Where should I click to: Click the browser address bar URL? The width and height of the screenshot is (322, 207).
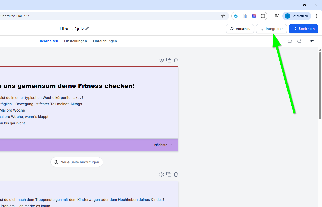pyautogui.click(x=15, y=16)
